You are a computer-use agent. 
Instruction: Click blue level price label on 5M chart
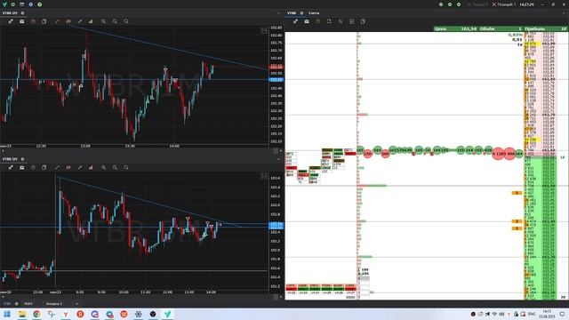(276, 225)
